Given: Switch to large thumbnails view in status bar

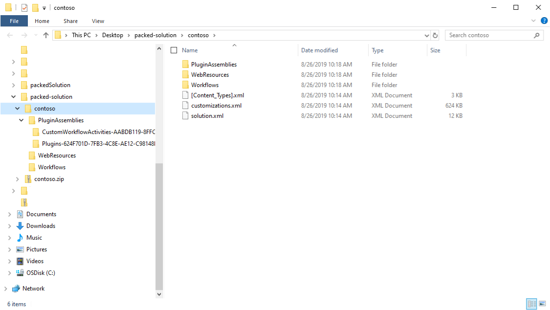Looking at the screenshot, I should 542,304.
